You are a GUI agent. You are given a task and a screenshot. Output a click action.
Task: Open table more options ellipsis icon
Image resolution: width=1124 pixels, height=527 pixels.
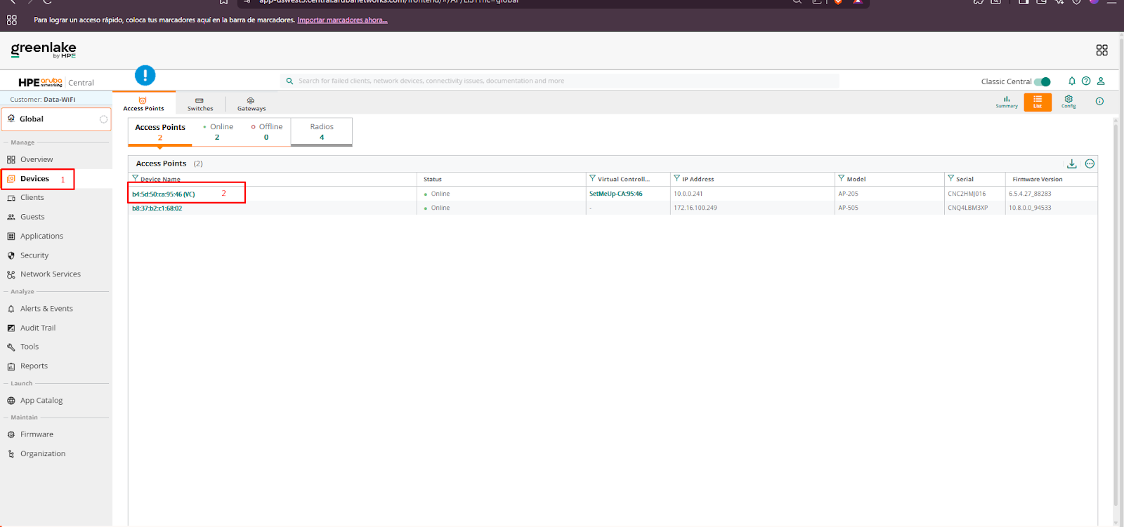1090,164
